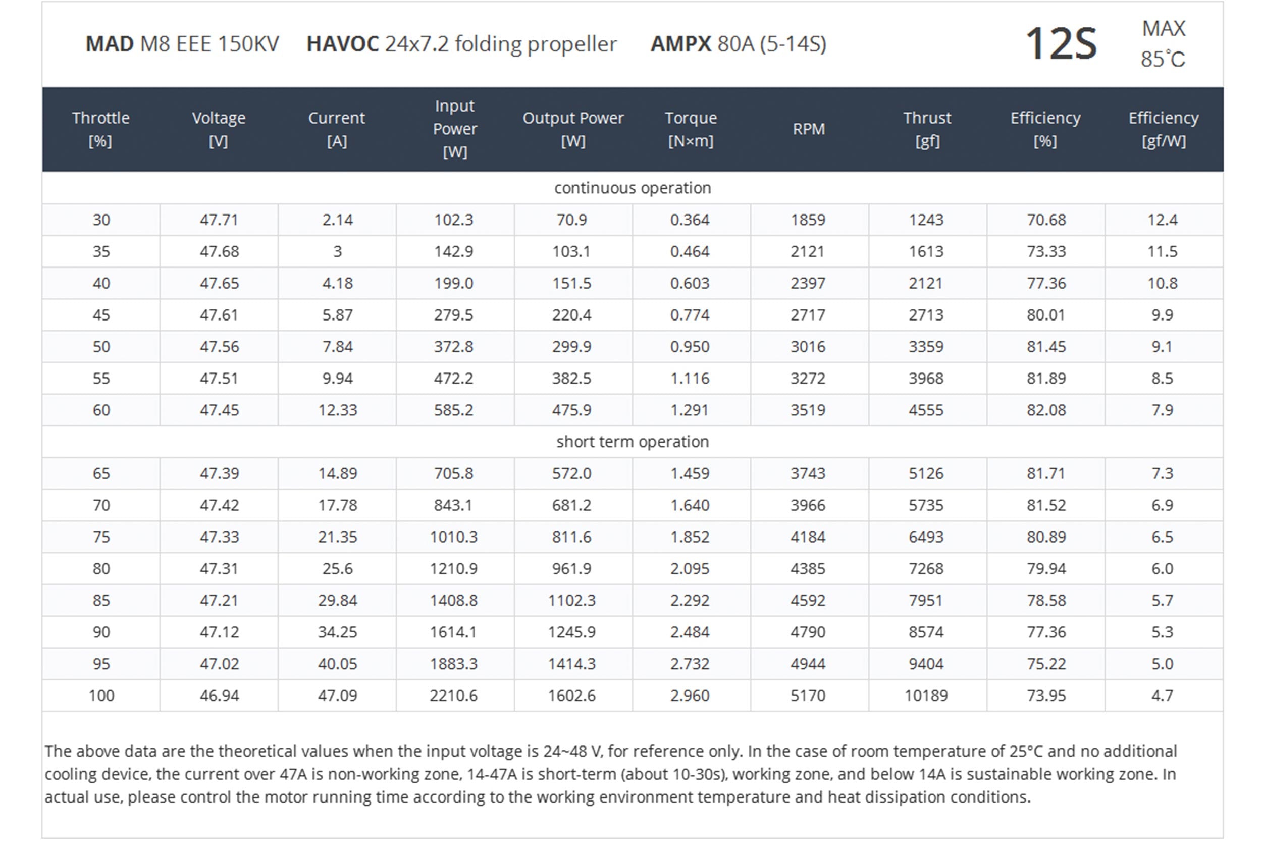
Task: Click the 12S battery label
Action: pyautogui.click(x=1061, y=43)
